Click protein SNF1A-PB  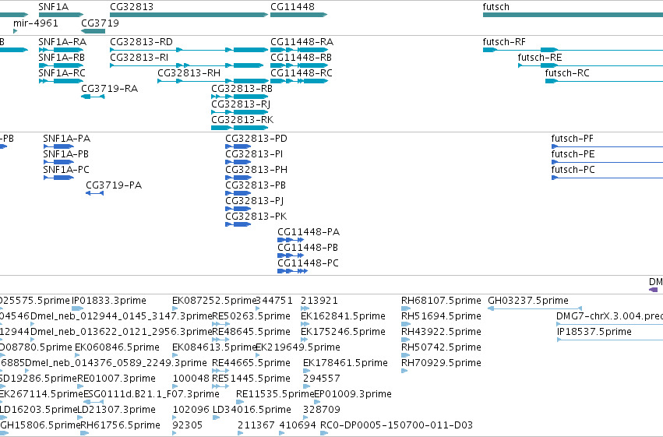(58, 162)
